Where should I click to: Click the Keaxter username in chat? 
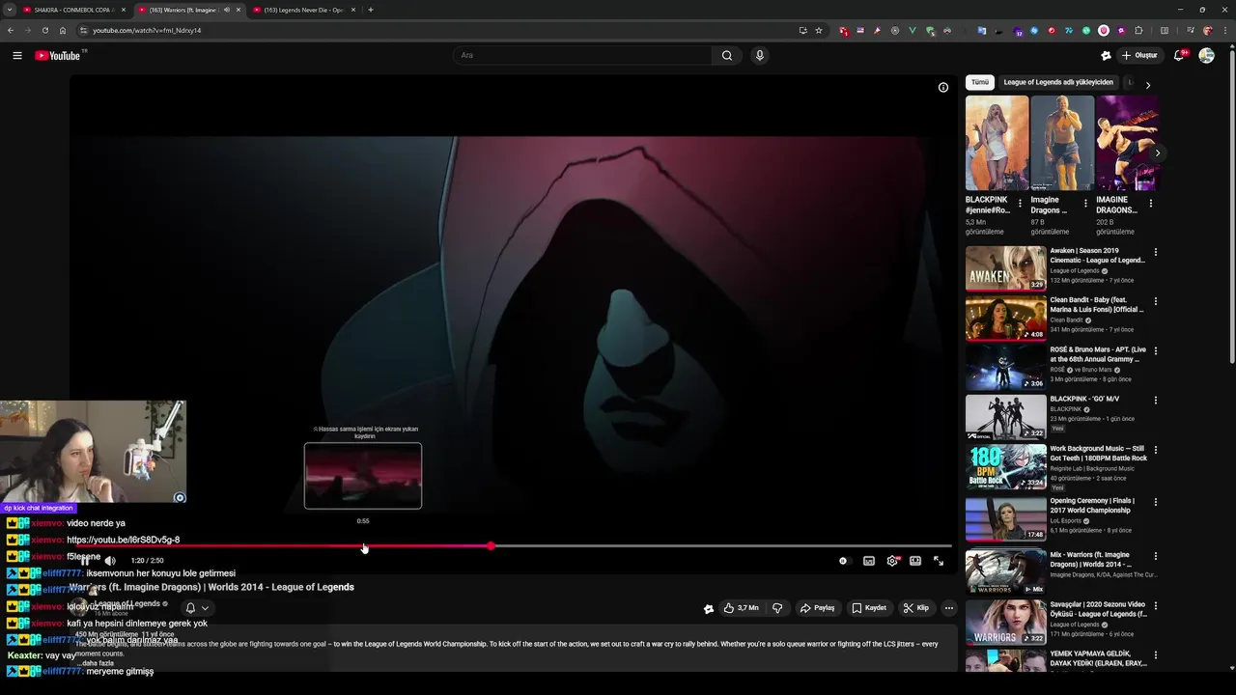[25, 655]
